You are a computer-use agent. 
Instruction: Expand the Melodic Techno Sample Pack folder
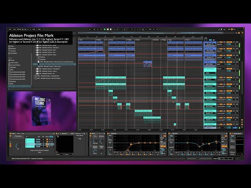click(34, 76)
